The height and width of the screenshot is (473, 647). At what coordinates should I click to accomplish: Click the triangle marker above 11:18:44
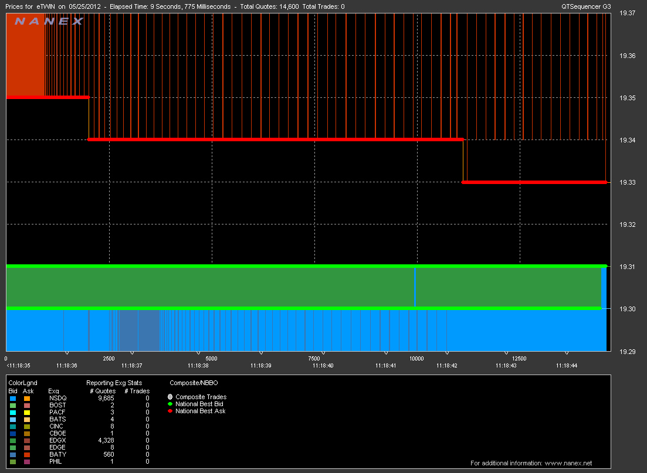coord(567,353)
